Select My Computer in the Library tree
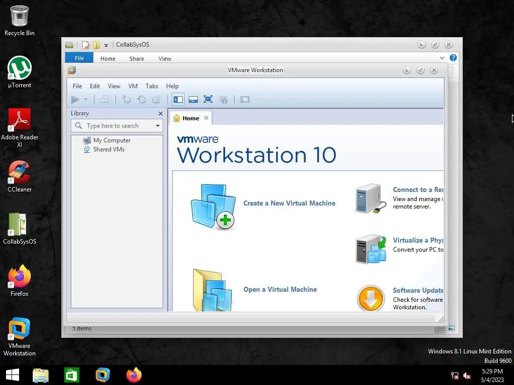The height and width of the screenshot is (385, 514). click(112, 140)
